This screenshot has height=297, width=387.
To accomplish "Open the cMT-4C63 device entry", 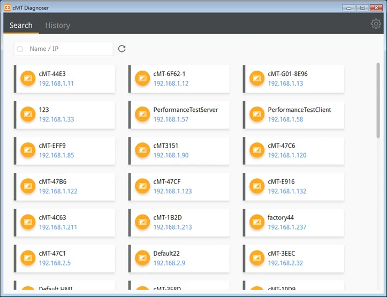I will pyautogui.click(x=64, y=223).
